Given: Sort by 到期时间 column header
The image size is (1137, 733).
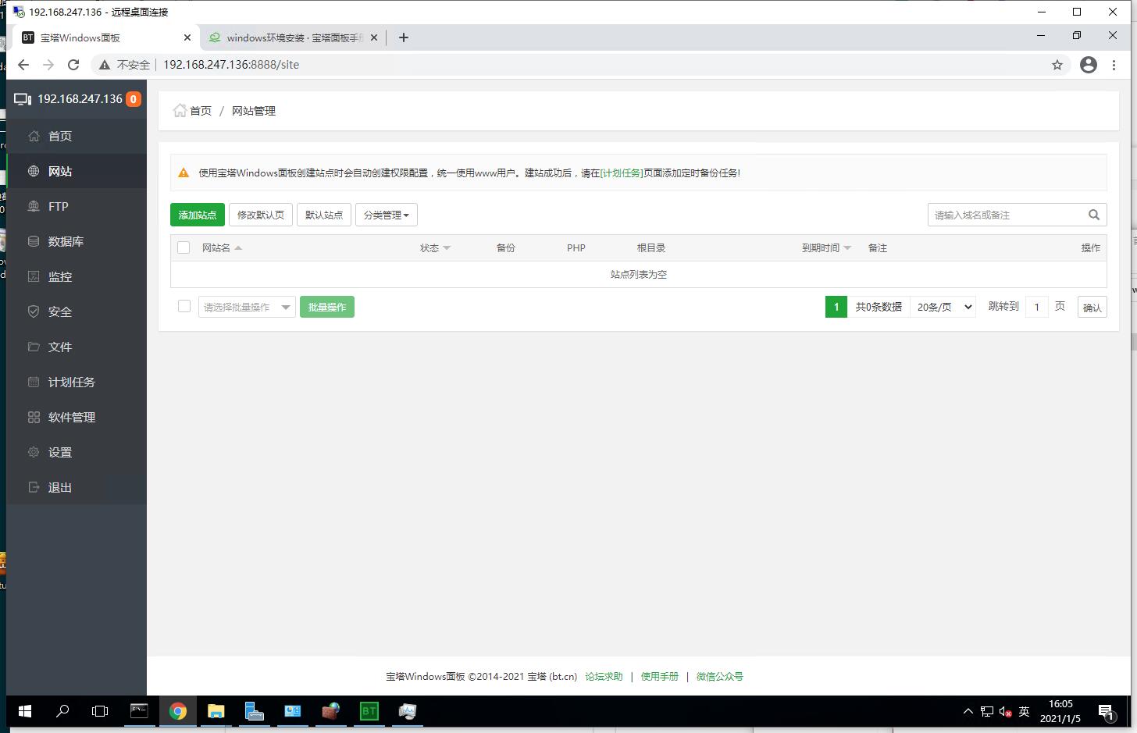Looking at the screenshot, I should [826, 247].
